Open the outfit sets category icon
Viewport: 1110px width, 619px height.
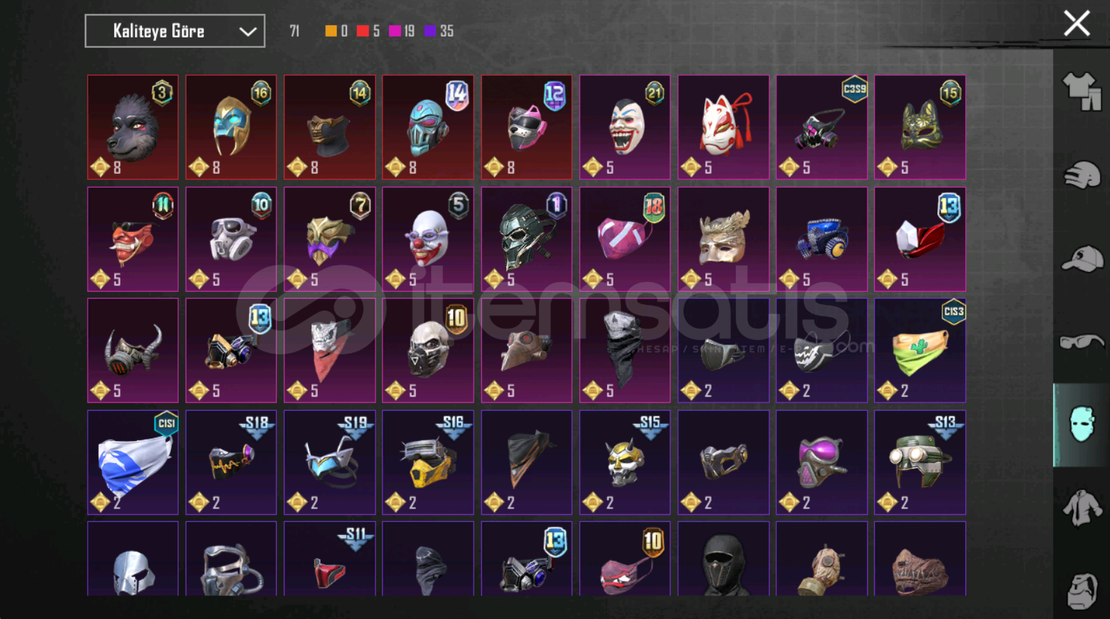coord(1081,92)
